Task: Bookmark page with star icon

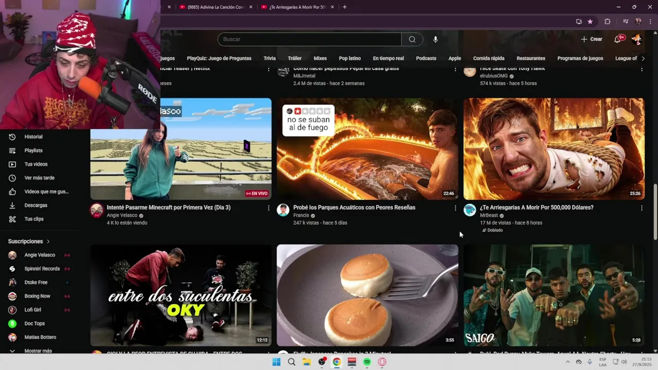Action: pos(590,22)
